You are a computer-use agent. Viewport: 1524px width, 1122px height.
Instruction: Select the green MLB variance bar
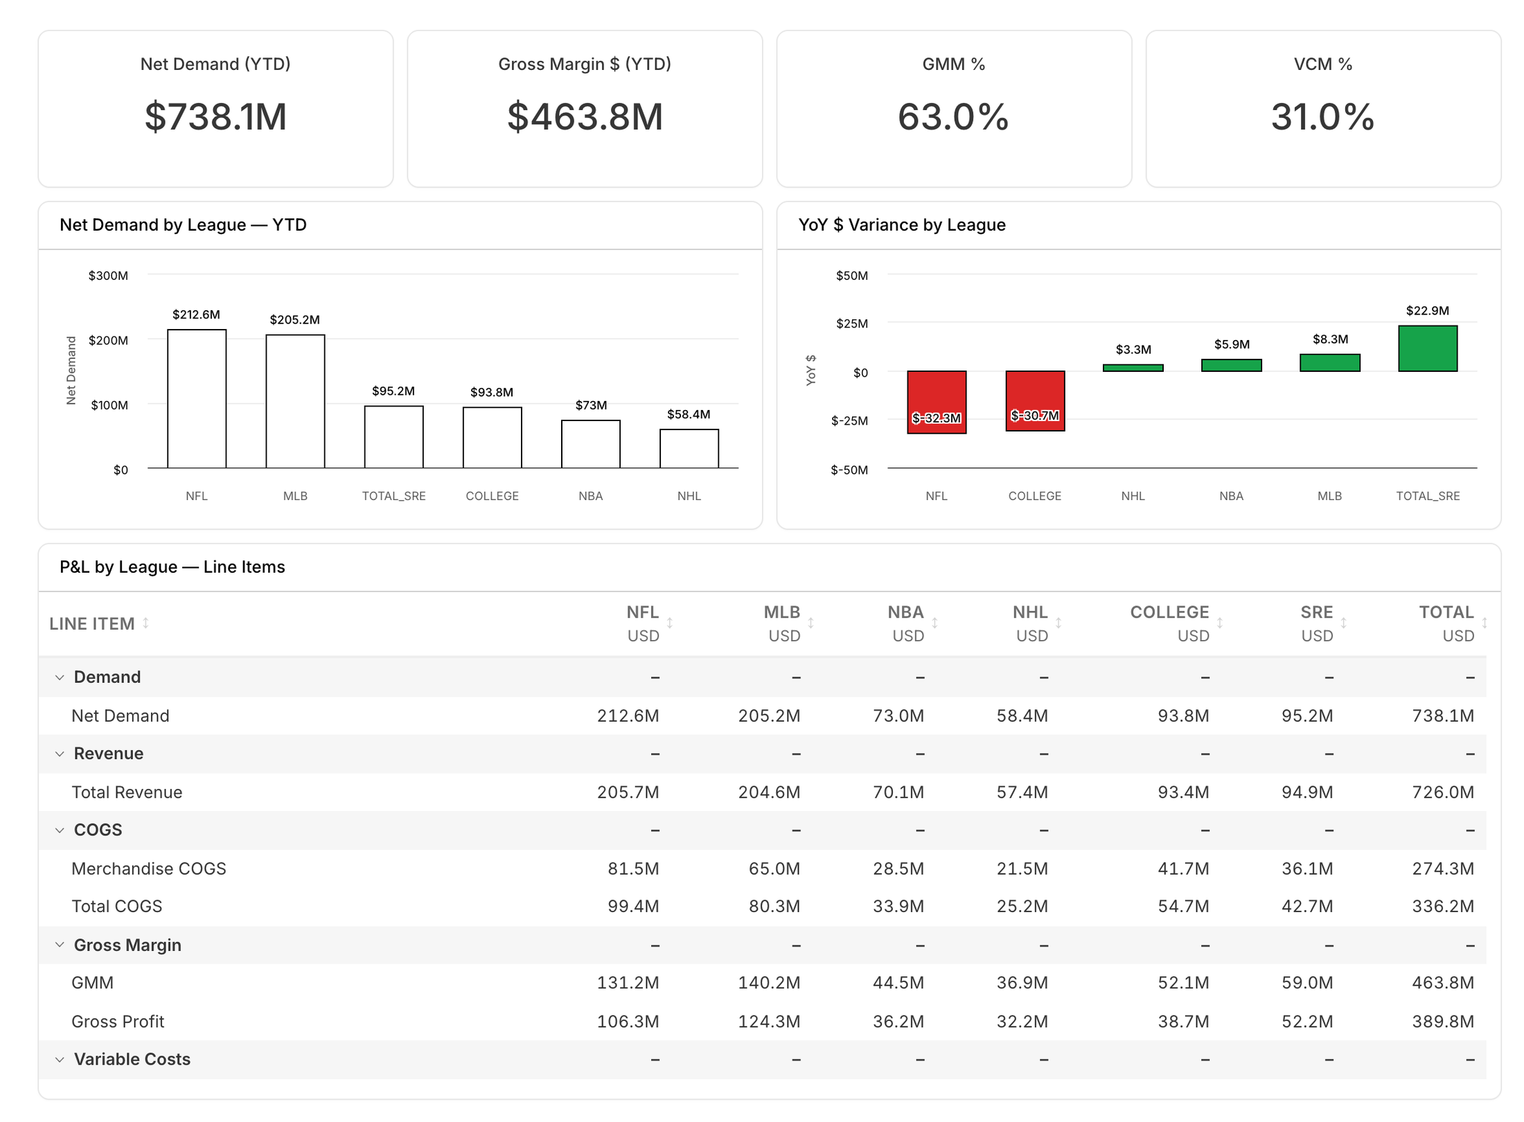point(1330,363)
